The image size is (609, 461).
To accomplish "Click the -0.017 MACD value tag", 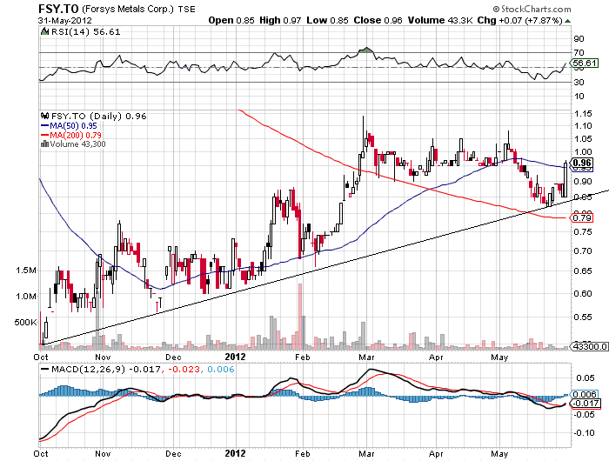I will click(586, 403).
